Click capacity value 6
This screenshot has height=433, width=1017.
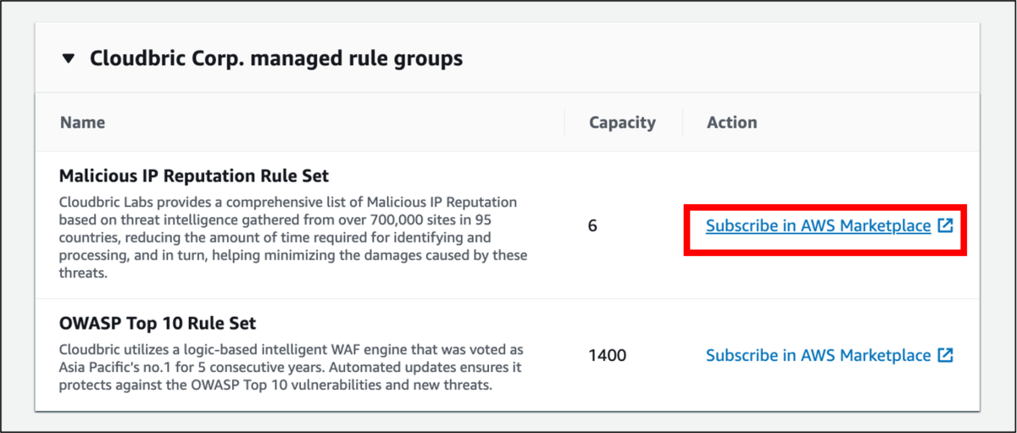(x=592, y=226)
